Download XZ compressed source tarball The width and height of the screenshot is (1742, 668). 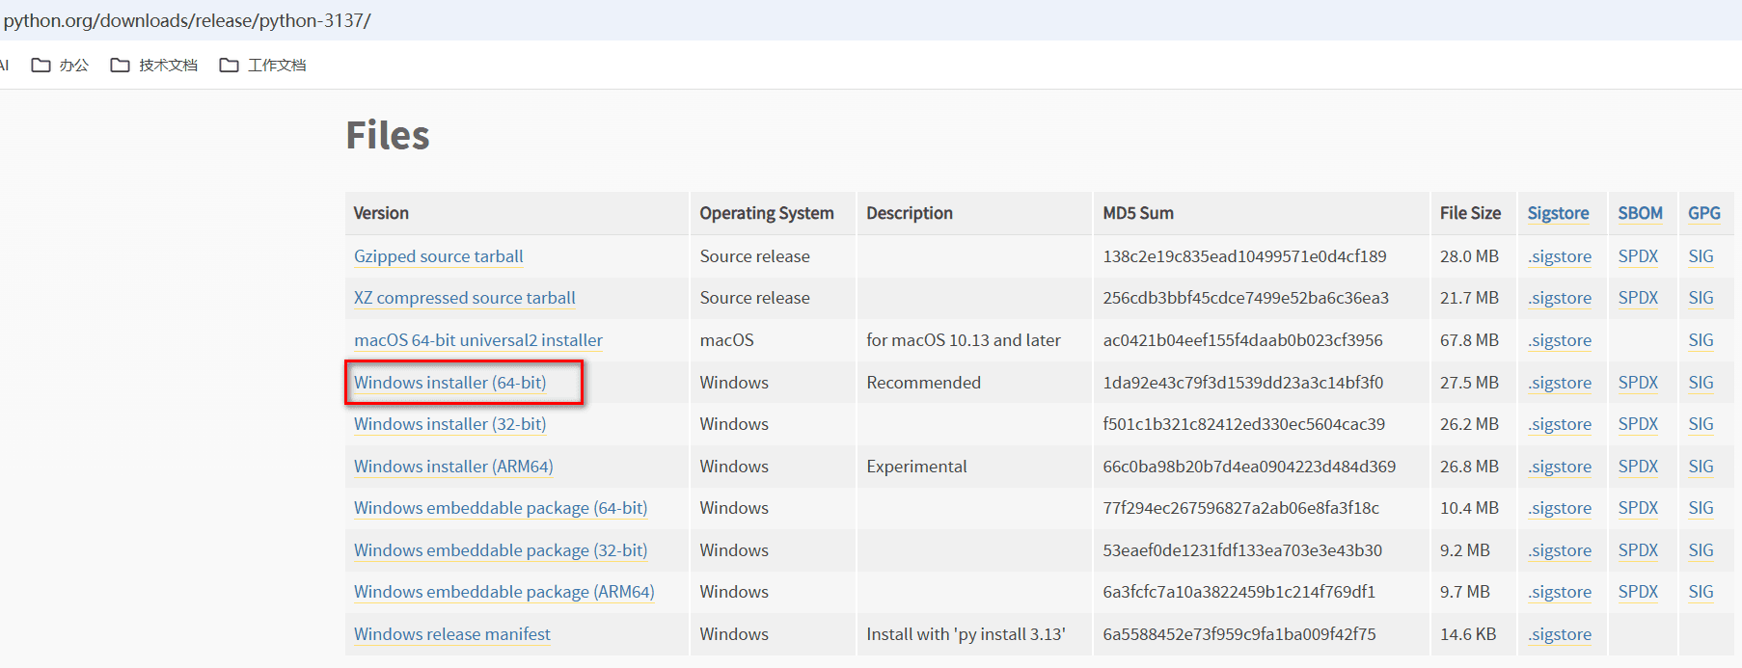click(464, 298)
